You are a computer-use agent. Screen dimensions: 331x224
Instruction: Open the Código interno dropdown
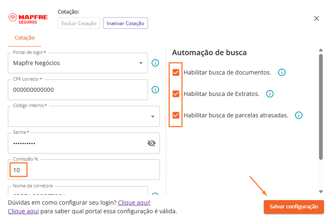(152, 117)
